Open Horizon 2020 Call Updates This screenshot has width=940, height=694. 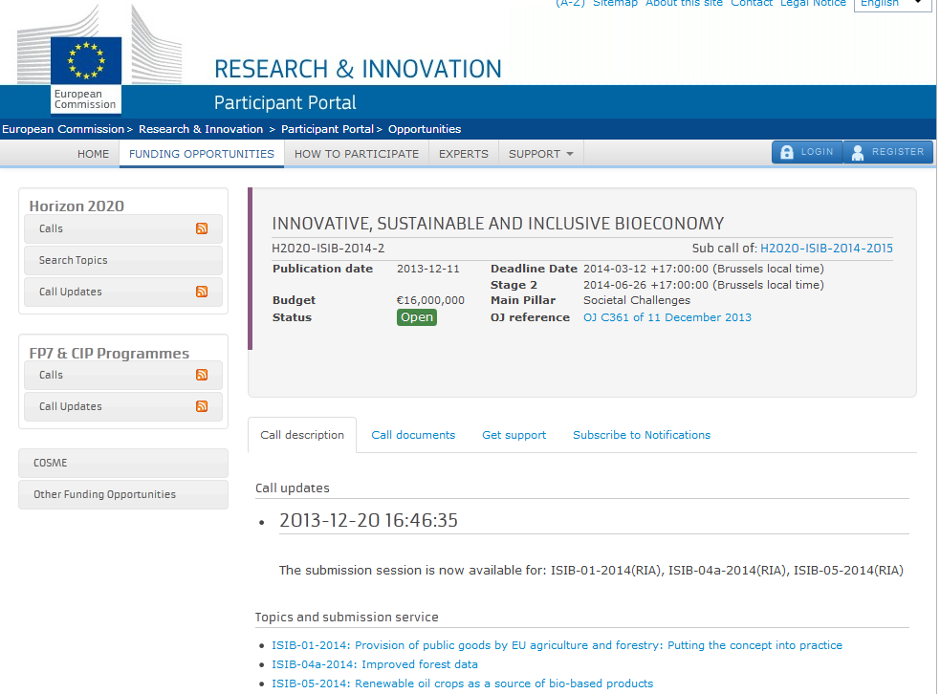pos(123,292)
